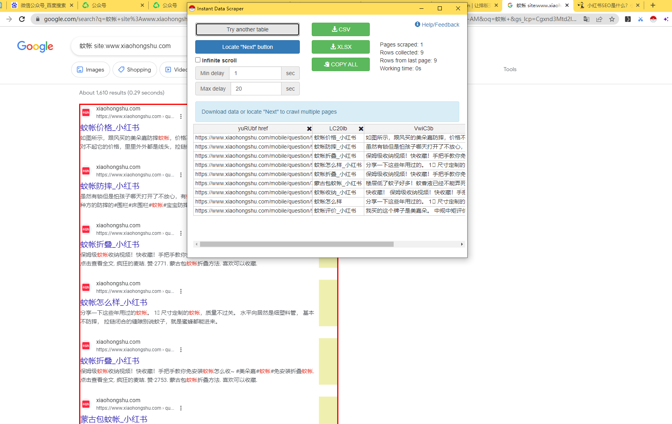
Task: Open the search Tools menu
Action: click(510, 69)
